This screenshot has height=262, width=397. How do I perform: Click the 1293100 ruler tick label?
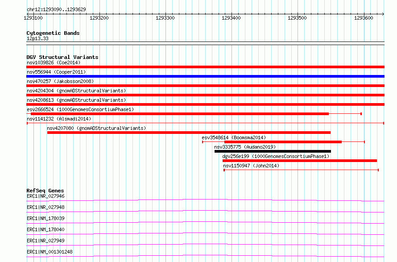point(33,18)
